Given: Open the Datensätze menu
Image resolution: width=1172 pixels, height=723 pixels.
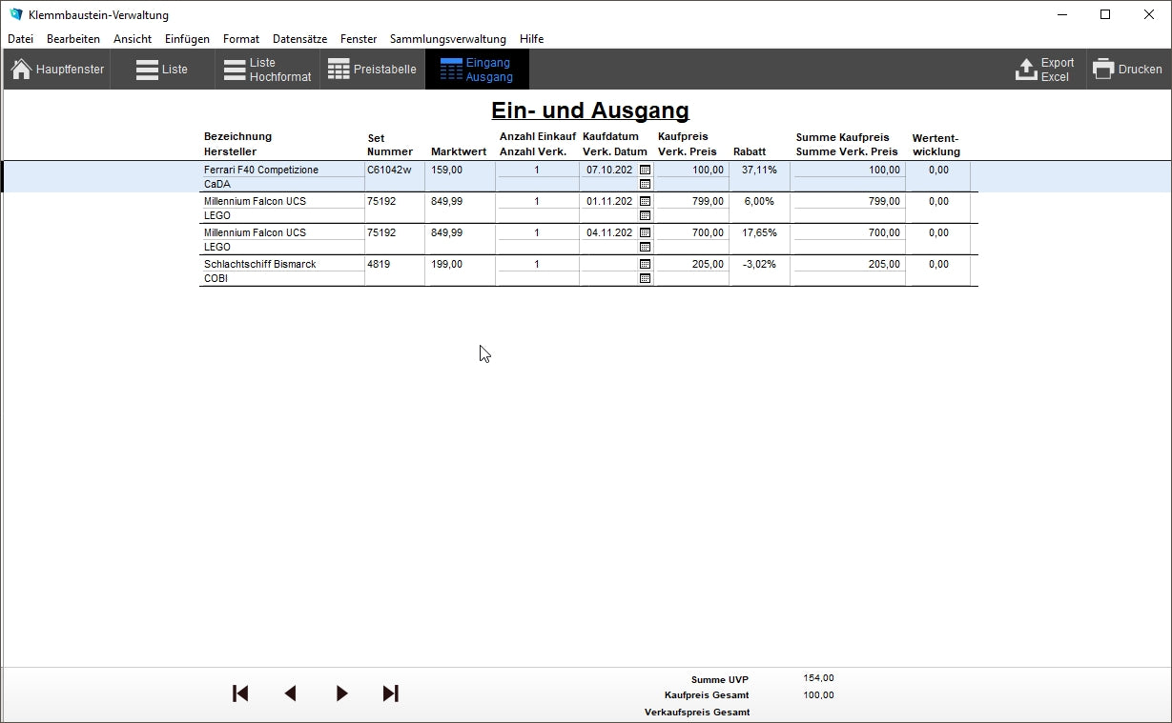Looking at the screenshot, I should (299, 39).
